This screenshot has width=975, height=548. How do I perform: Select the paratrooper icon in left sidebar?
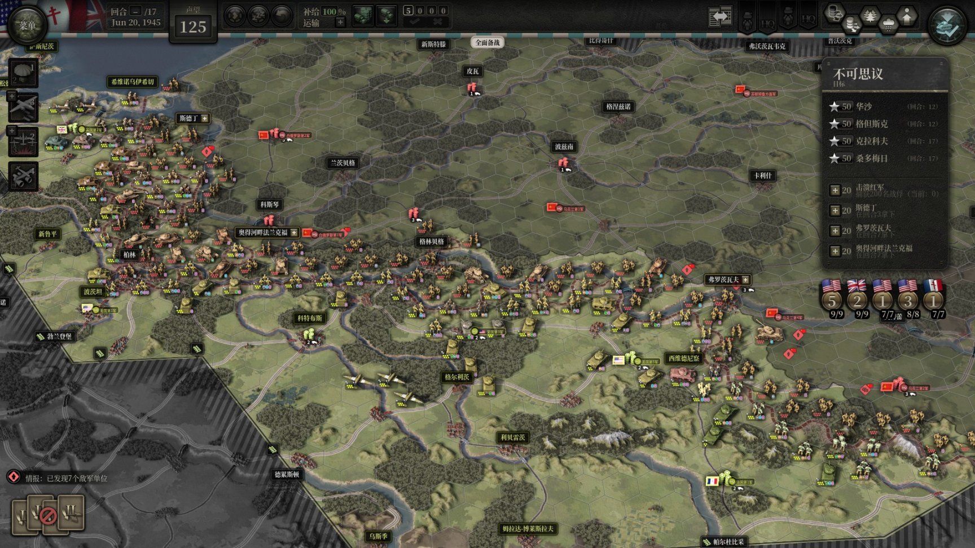(23, 72)
